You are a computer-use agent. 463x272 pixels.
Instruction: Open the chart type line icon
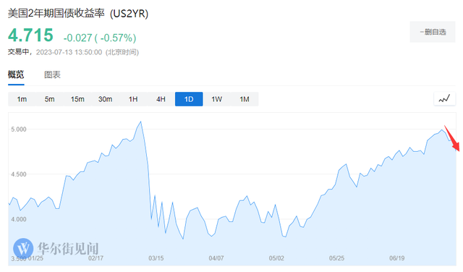click(x=444, y=98)
